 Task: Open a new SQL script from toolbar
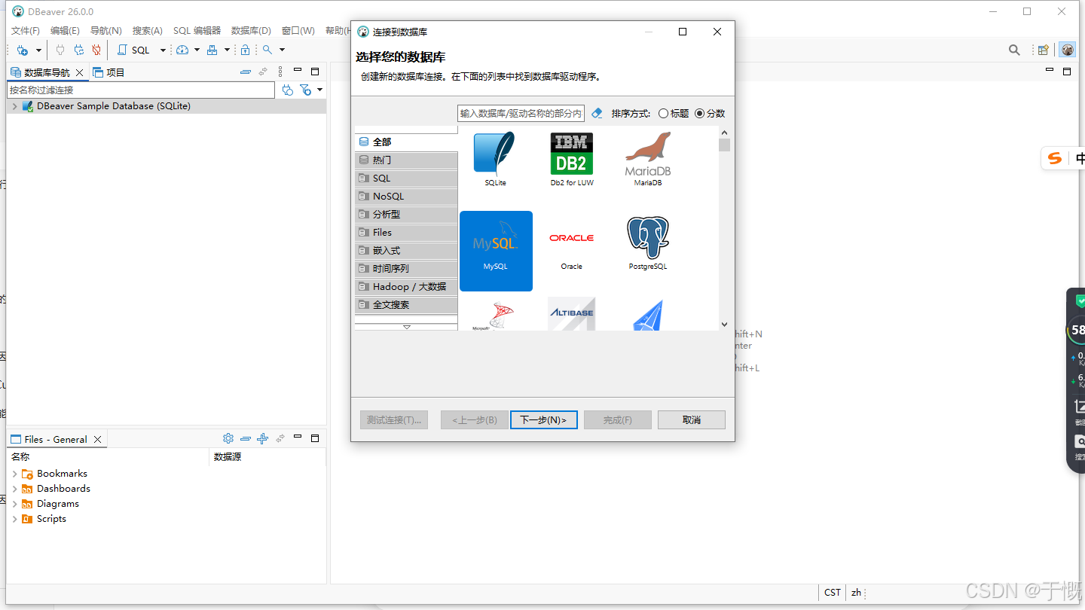click(134, 50)
